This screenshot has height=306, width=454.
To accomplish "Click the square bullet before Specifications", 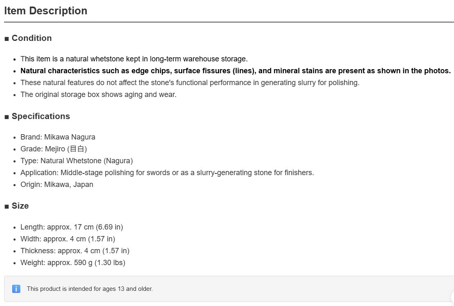I will click(x=7, y=117).
